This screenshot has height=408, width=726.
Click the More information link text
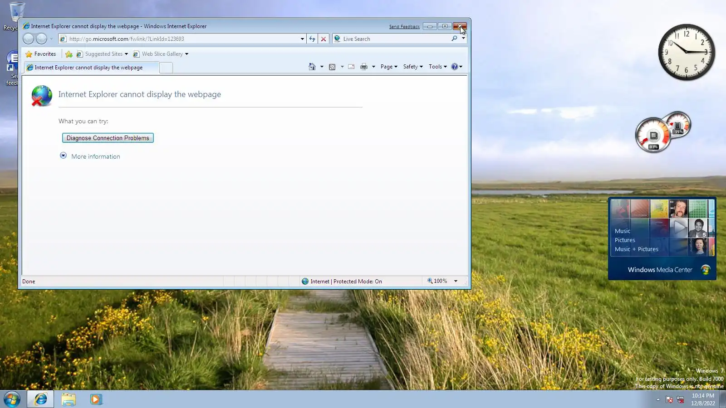pyautogui.click(x=96, y=156)
